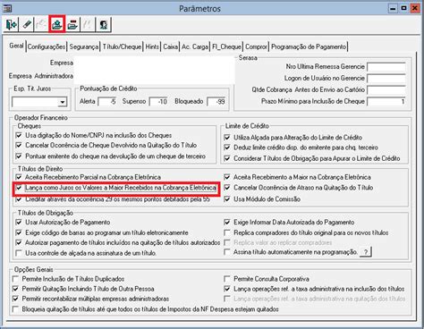424x329 pixels.
Task: Switch to the Geral tab
Action: pos(16,46)
